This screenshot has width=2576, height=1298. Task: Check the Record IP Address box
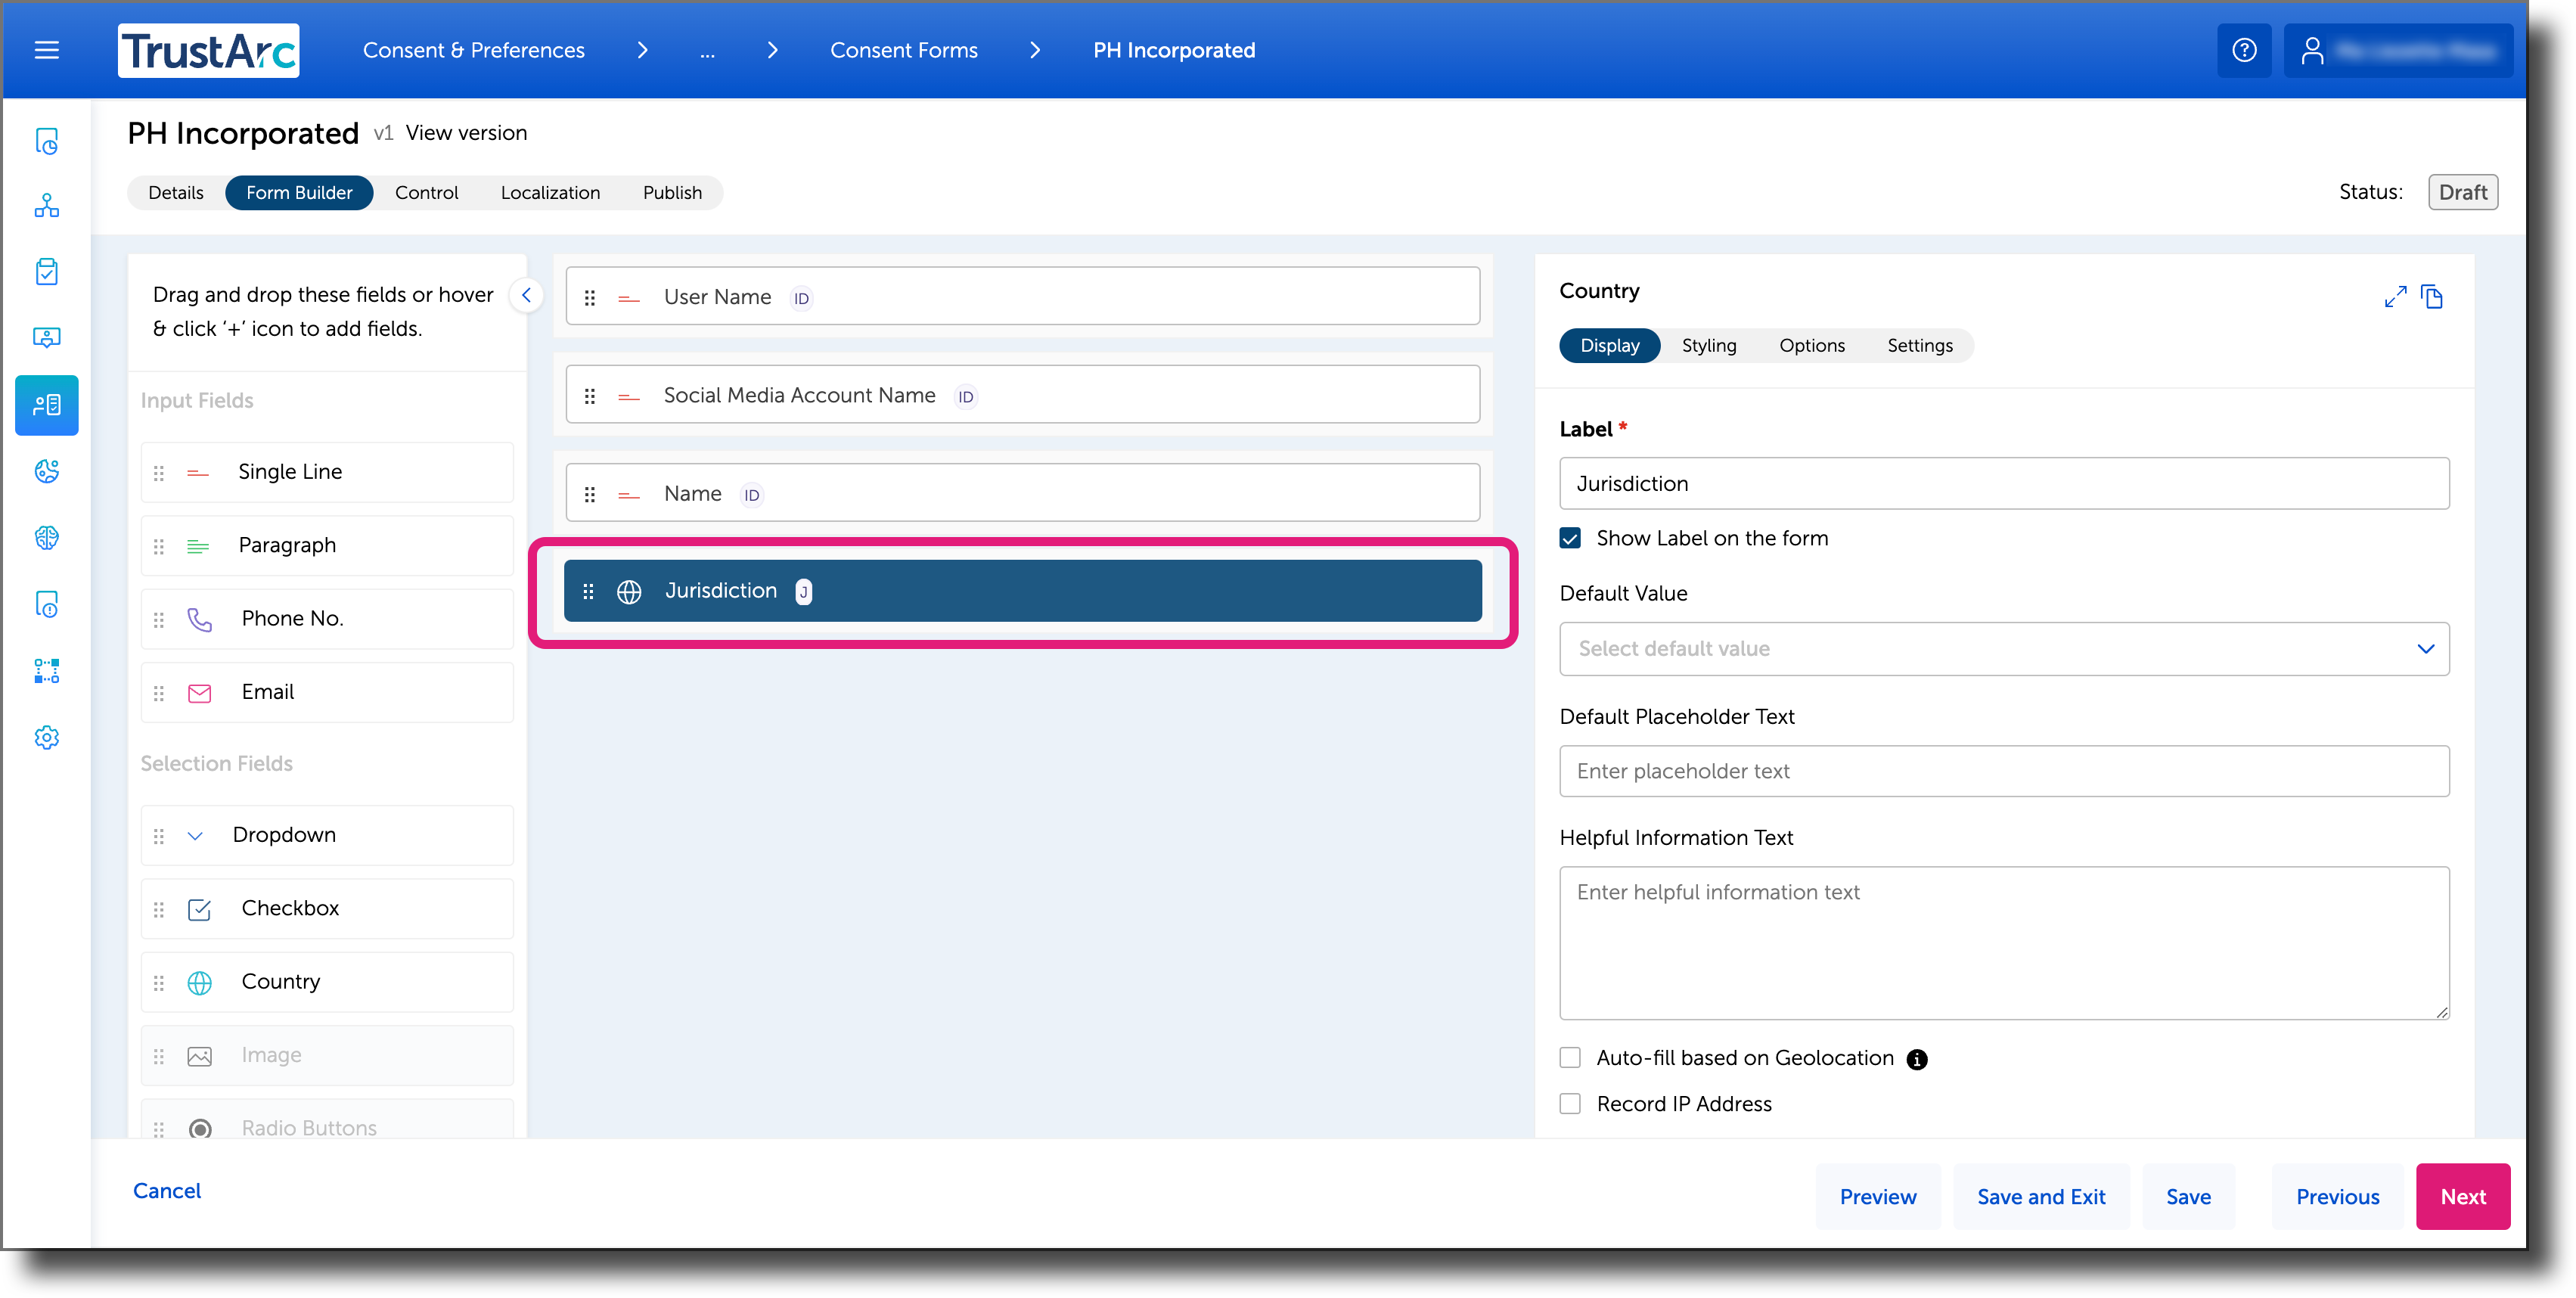click(x=1570, y=1104)
